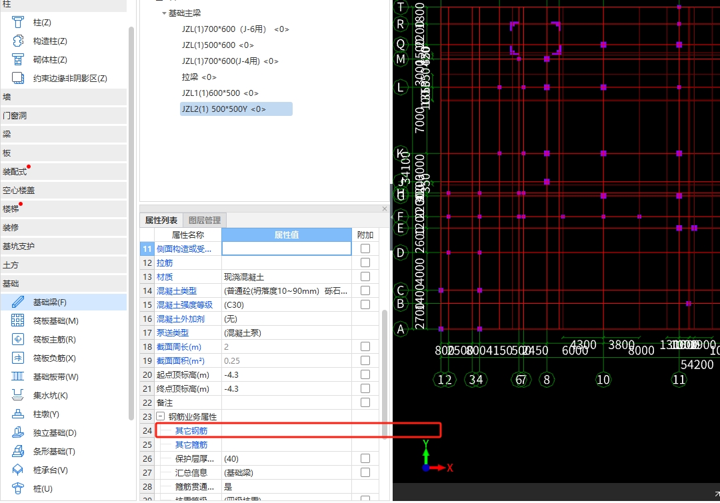The image size is (720, 503).
Task: Click the property list vertical scrollbar
Action: tap(385, 374)
